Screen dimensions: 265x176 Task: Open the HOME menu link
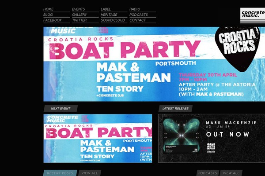[x=48, y=9]
